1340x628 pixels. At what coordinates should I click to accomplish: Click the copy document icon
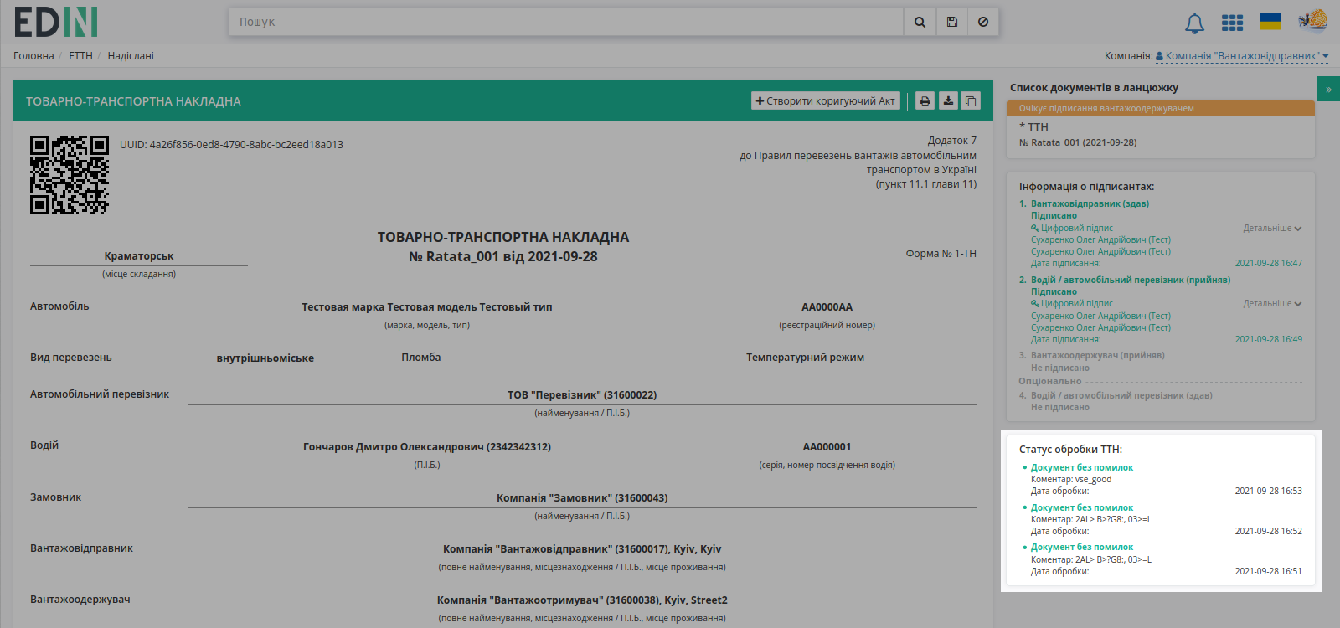(971, 100)
